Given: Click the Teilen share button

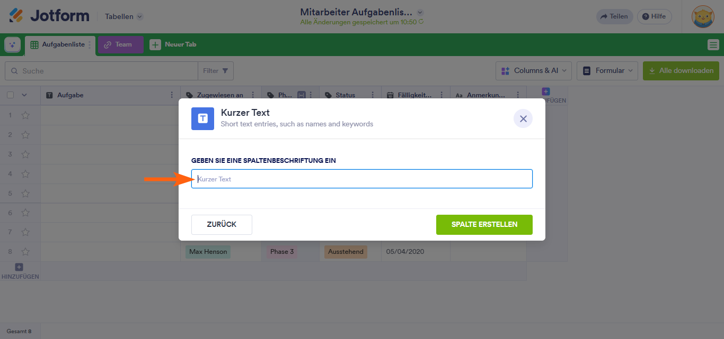Looking at the screenshot, I should pyautogui.click(x=614, y=16).
